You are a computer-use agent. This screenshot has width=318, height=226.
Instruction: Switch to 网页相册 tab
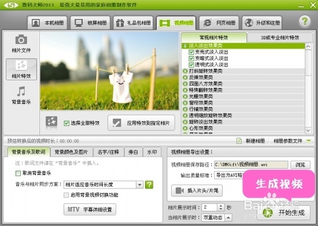(219, 23)
